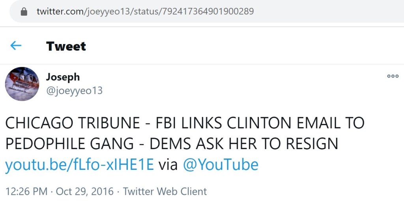Open the @joeyyeo13 handle link
This screenshot has height=201, width=404.
(74, 90)
